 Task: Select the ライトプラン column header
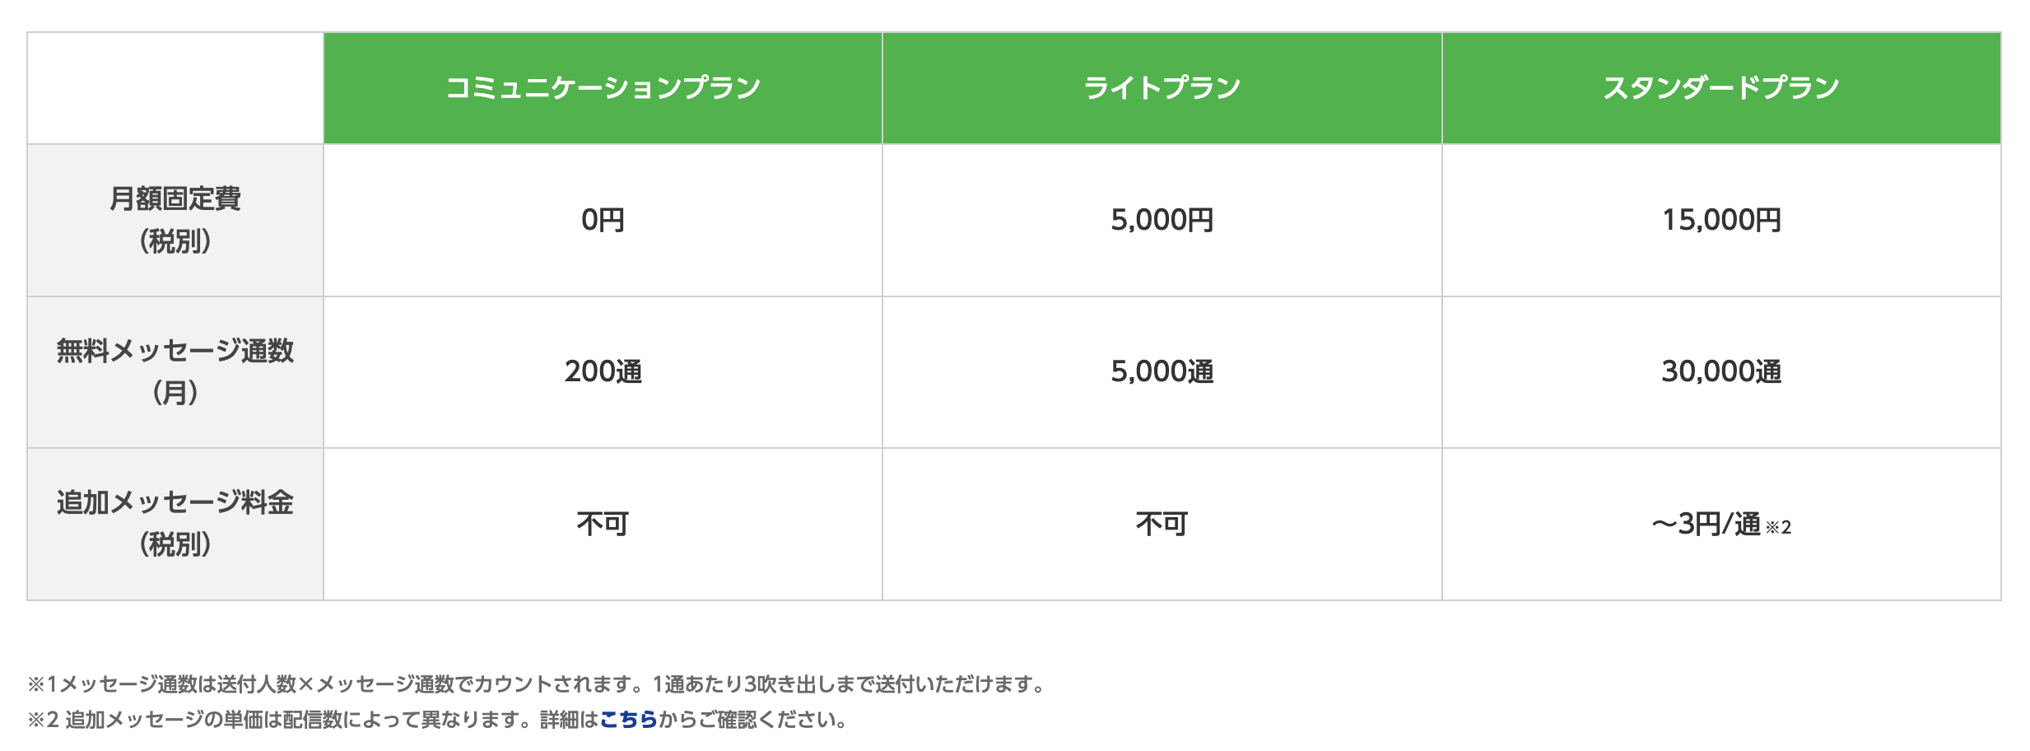[x=1162, y=88]
